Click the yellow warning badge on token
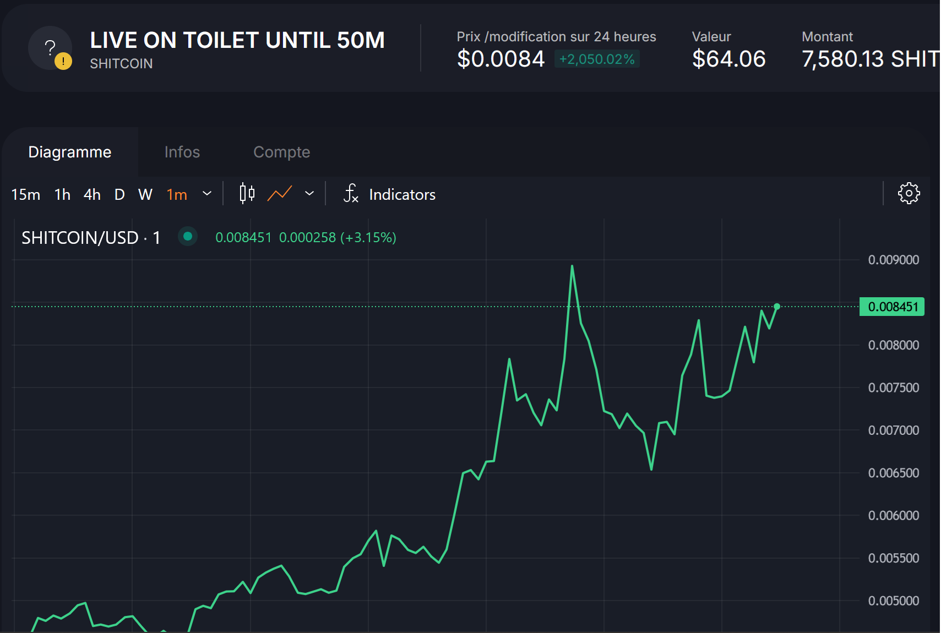This screenshot has width=941, height=633. click(x=63, y=61)
